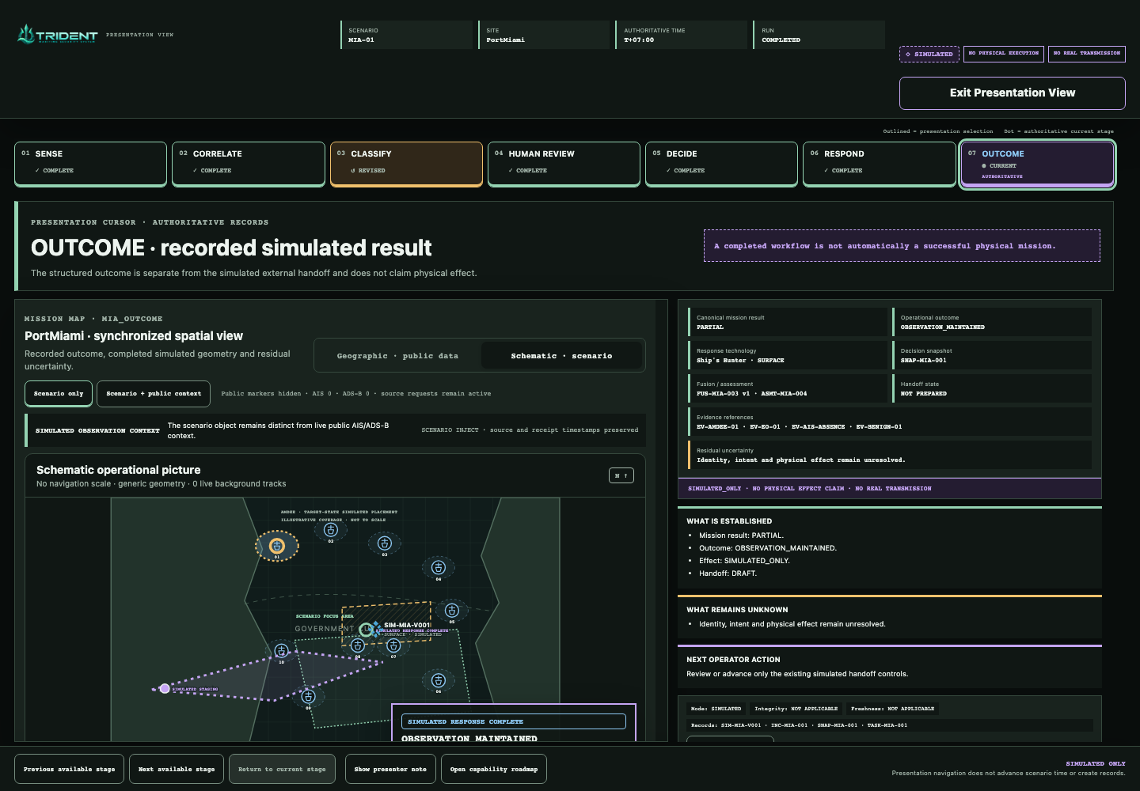Click the Handoff: DRAFT bullet item
This screenshot has height=791, width=1140.
point(728,573)
